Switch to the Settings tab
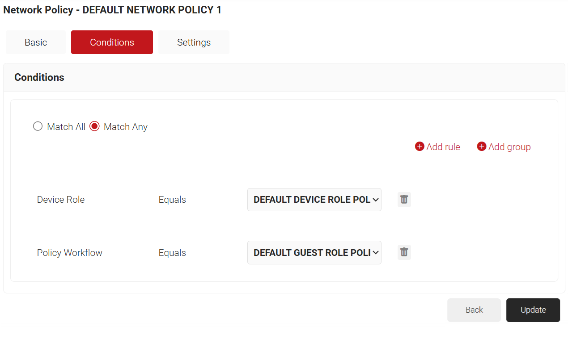Screen dimensions: 568x343 194,42
